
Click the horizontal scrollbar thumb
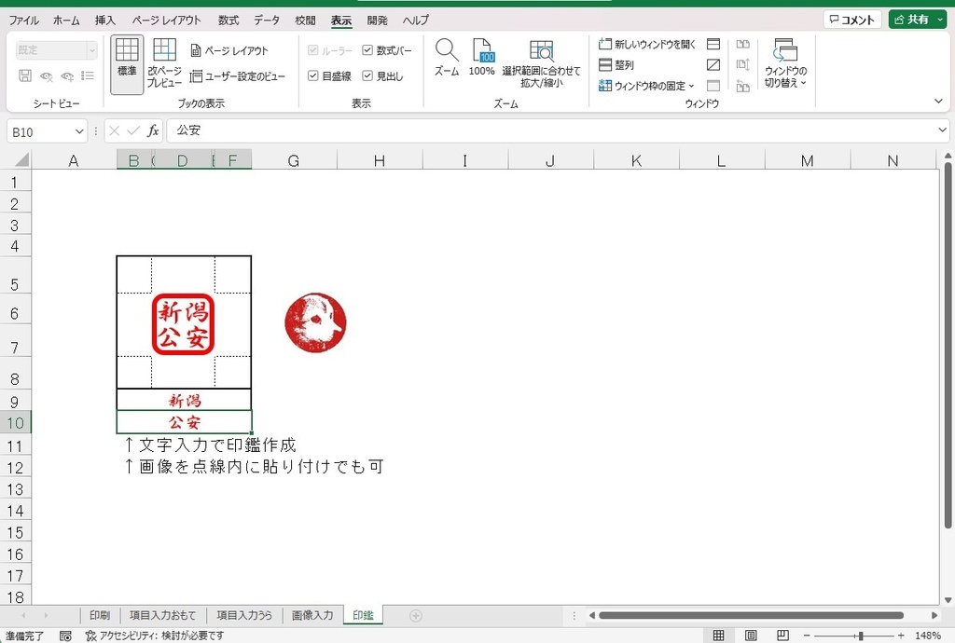[x=751, y=616]
